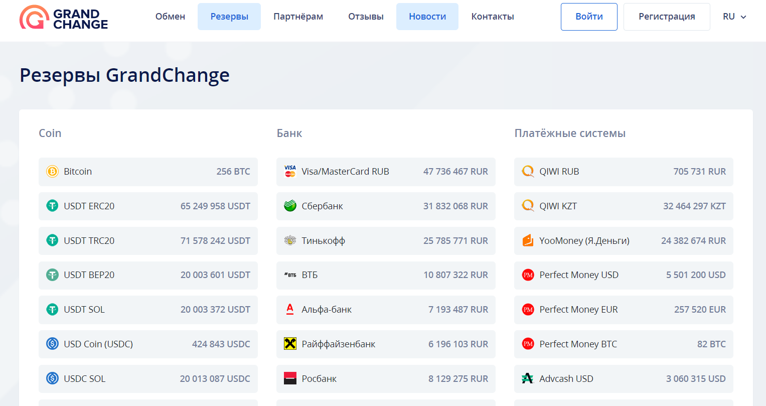Screen dimensions: 766x406
Task: Click the Альфа-банк red A icon
Action: point(290,310)
